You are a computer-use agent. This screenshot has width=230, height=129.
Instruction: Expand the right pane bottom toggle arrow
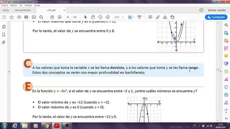226,118
